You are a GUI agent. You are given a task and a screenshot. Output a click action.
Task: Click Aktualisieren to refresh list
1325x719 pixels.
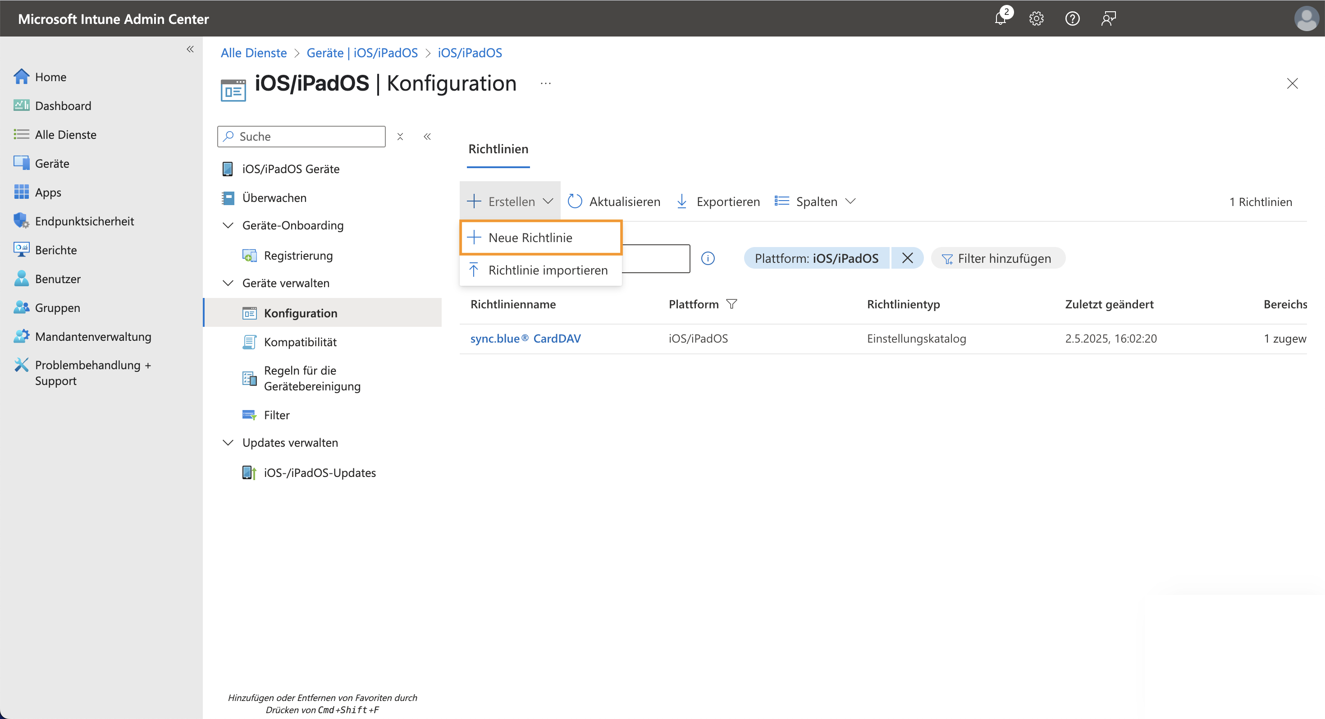click(x=614, y=201)
